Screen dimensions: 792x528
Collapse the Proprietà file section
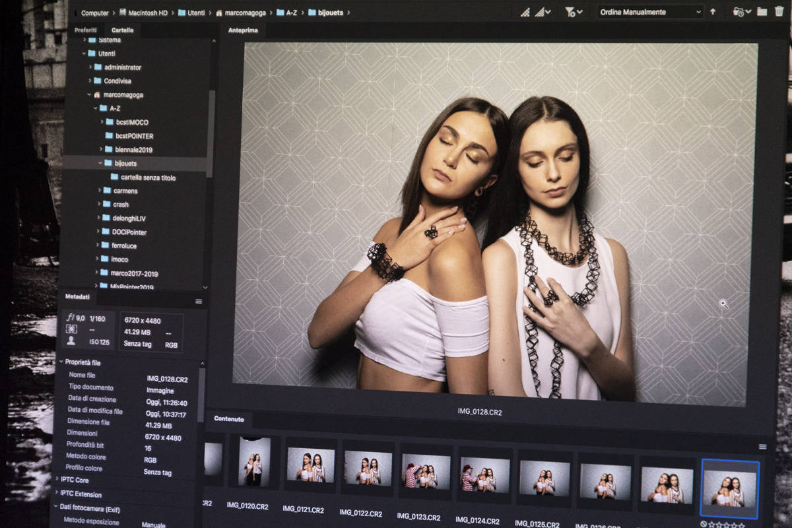pos(61,362)
